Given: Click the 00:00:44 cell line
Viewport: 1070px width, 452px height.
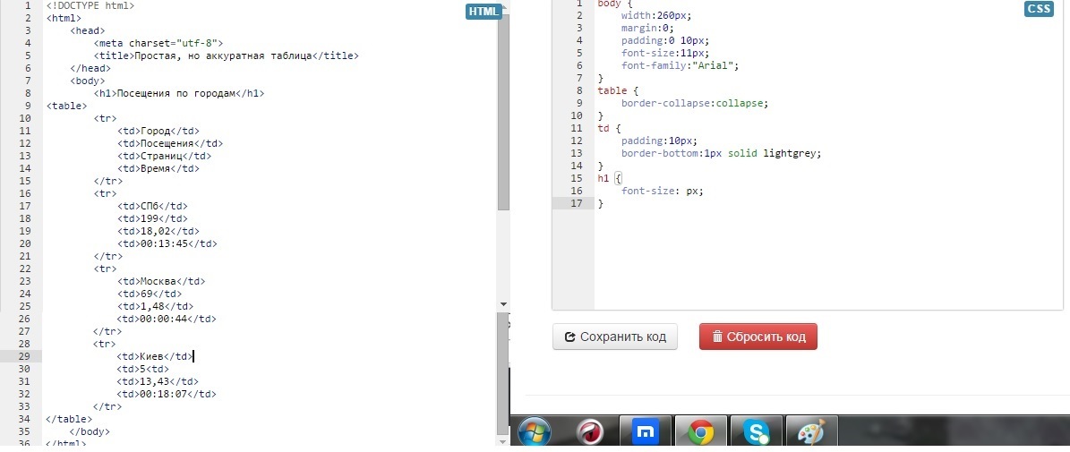Looking at the screenshot, I should [x=167, y=319].
